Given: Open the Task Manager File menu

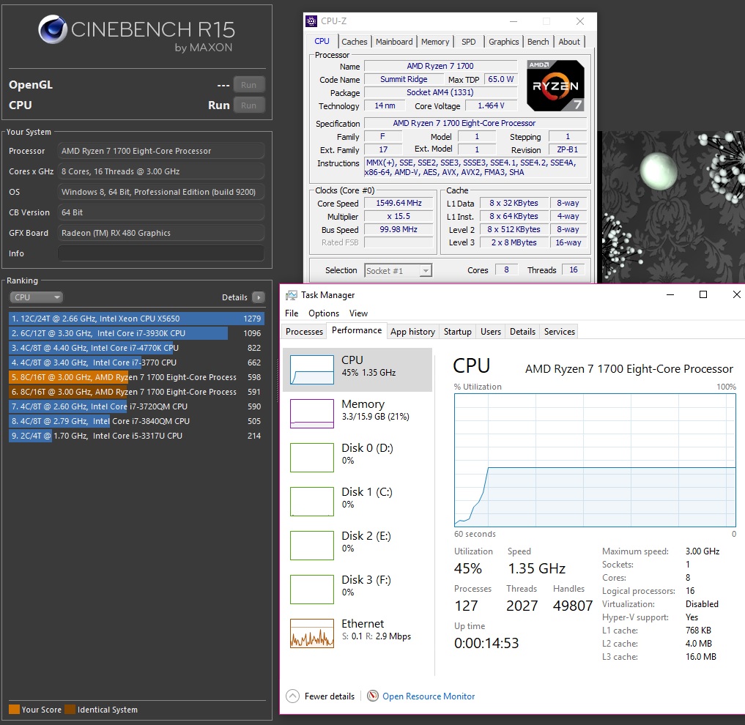Looking at the screenshot, I should pyautogui.click(x=292, y=313).
